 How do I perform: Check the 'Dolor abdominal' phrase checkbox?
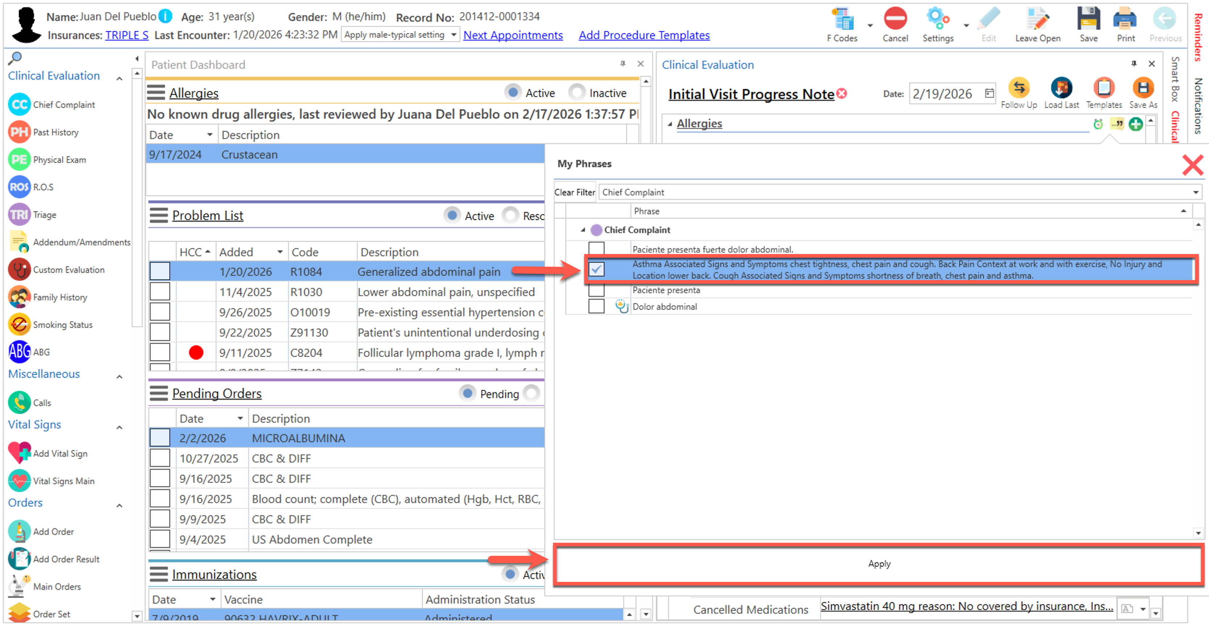click(596, 306)
